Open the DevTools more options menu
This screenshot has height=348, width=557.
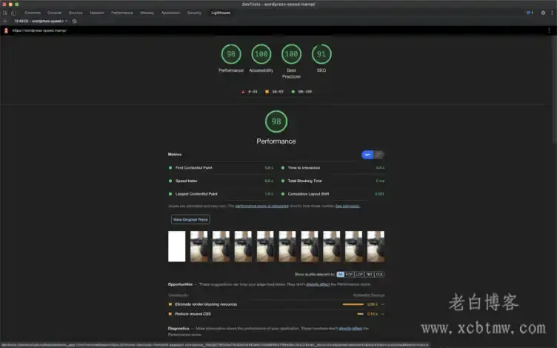(x=551, y=13)
